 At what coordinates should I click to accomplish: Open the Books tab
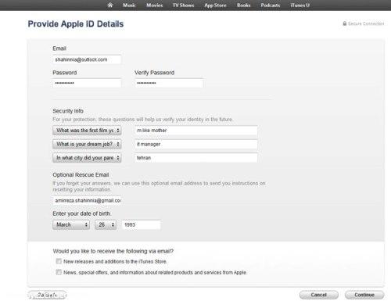coord(243,5)
